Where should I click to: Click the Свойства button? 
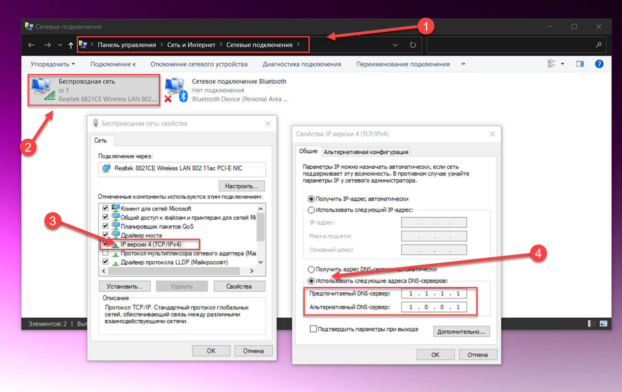(239, 287)
